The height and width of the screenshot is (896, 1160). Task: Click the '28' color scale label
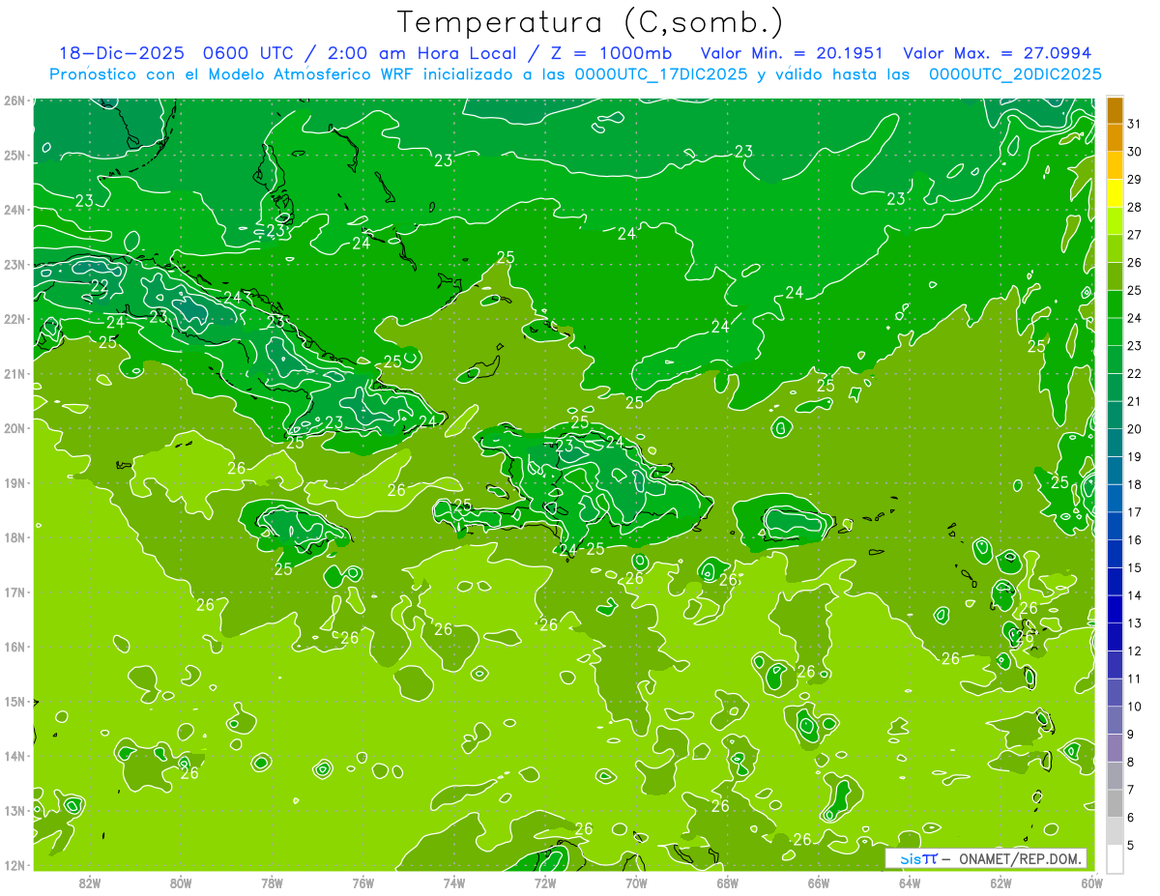point(1134,207)
